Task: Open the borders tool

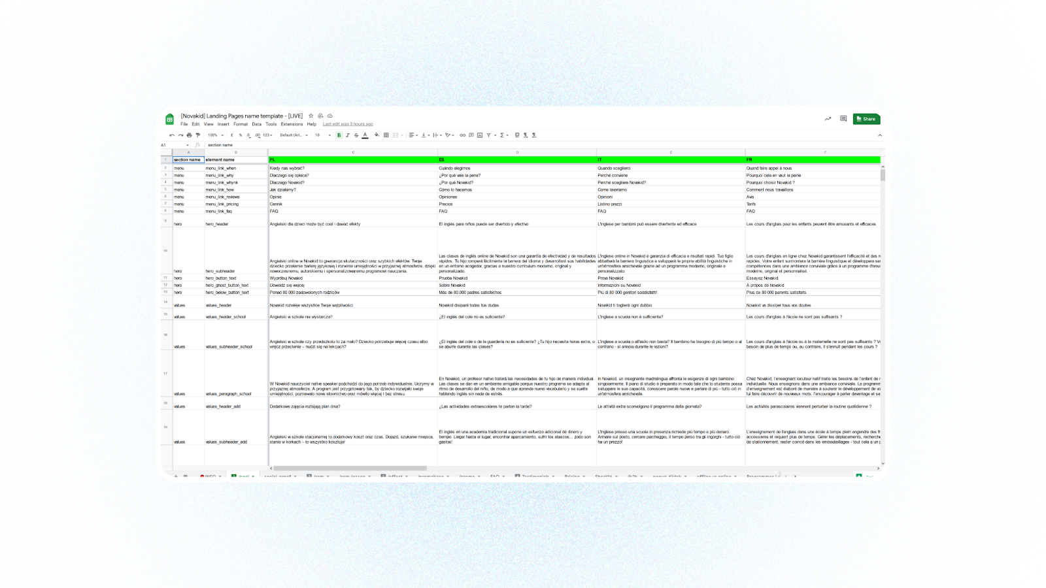Action: coord(386,135)
